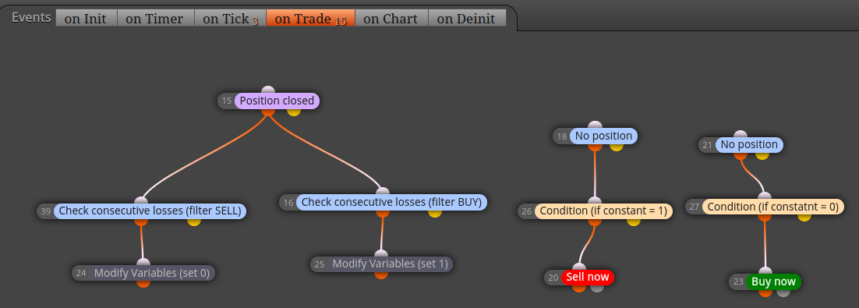Click the top input connector of Position closed

268,90
